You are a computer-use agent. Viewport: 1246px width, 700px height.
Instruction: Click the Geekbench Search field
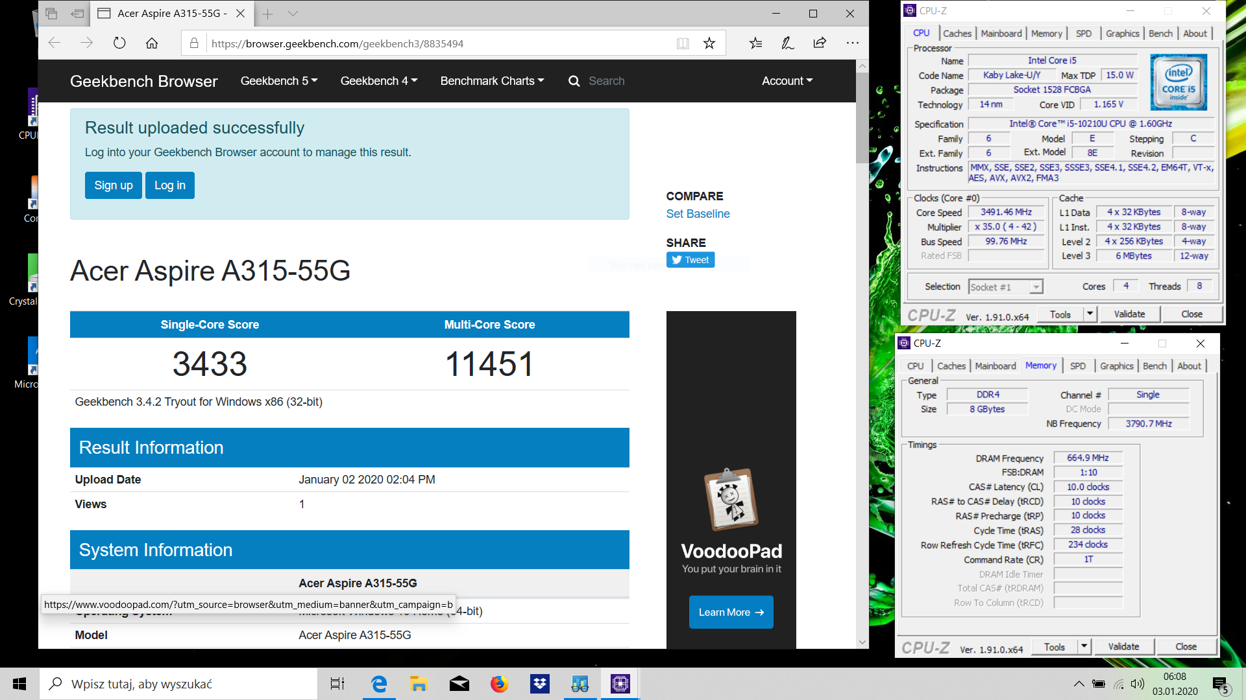tap(606, 81)
